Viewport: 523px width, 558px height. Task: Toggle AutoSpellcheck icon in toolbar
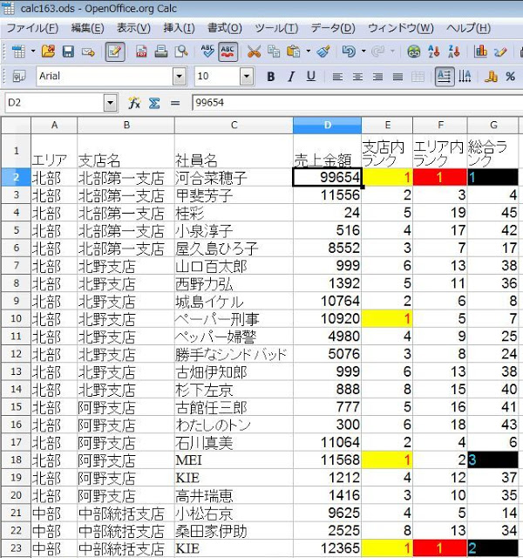click(x=228, y=52)
